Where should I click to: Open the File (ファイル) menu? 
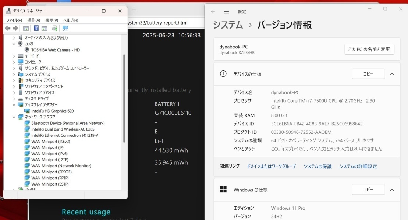point(14,20)
